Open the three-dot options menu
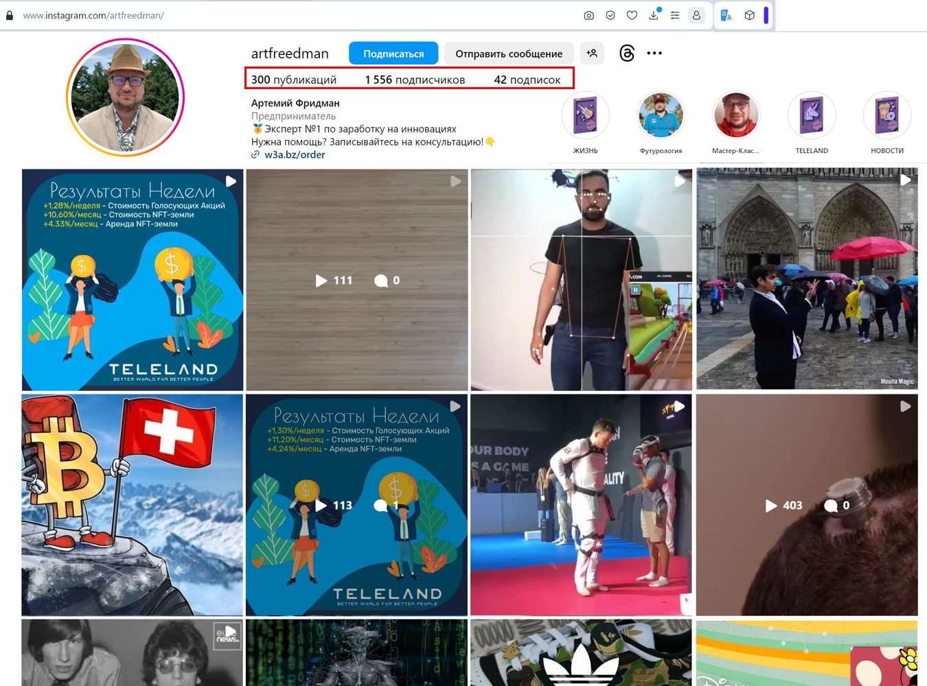 [x=654, y=53]
